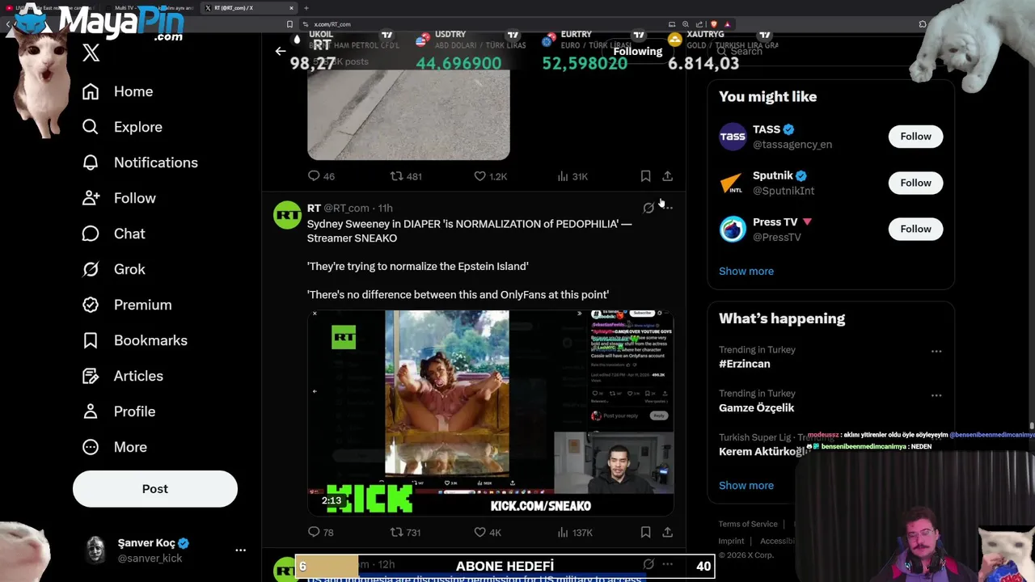The height and width of the screenshot is (582, 1035).
Task: Reply to the post with 46 comments
Action: click(x=321, y=176)
